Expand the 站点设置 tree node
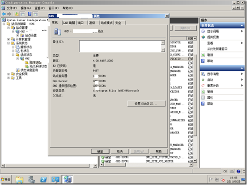247x185 pixels. coord(18,35)
